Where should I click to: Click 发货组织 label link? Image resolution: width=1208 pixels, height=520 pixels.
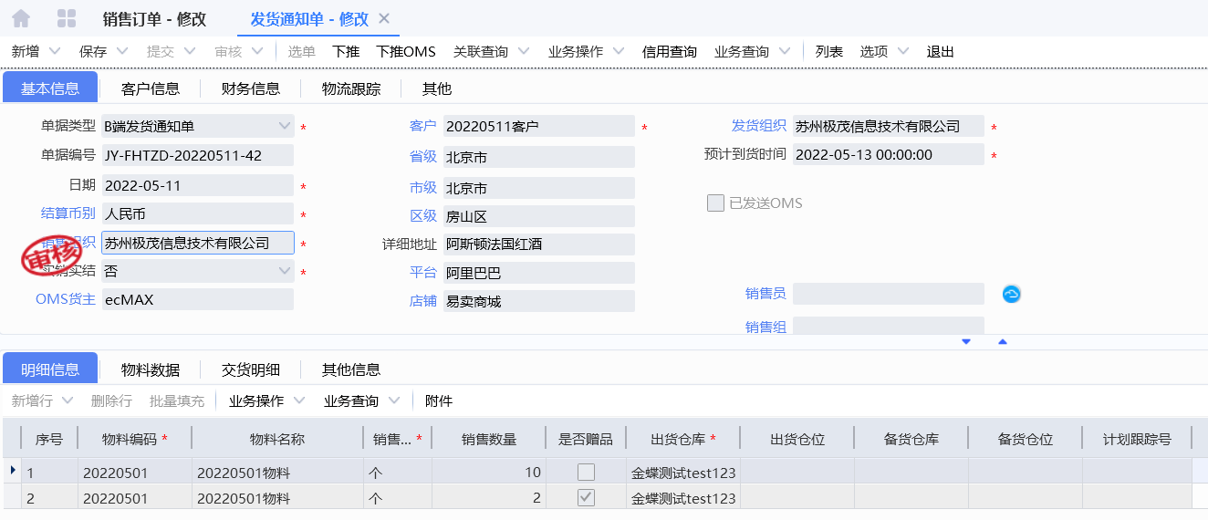(759, 126)
